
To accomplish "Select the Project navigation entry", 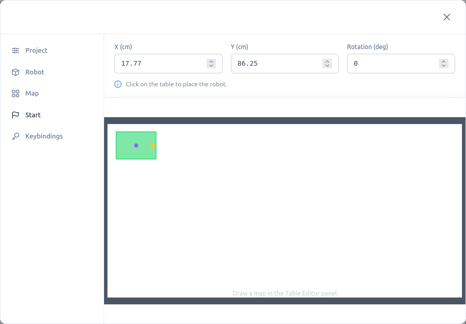I will (x=36, y=50).
